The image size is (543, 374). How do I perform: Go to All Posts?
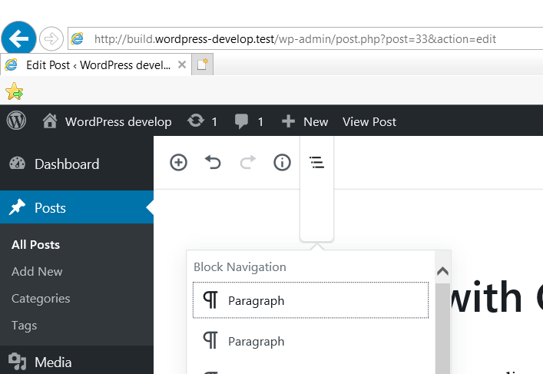[x=35, y=244]
